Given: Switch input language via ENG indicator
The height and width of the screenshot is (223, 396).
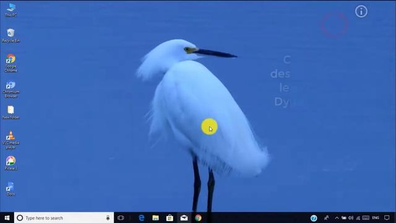Looking at the screenshot, I should [x=376, y=217].
